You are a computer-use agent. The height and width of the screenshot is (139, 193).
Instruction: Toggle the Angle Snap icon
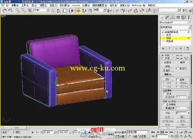(136, 11)
